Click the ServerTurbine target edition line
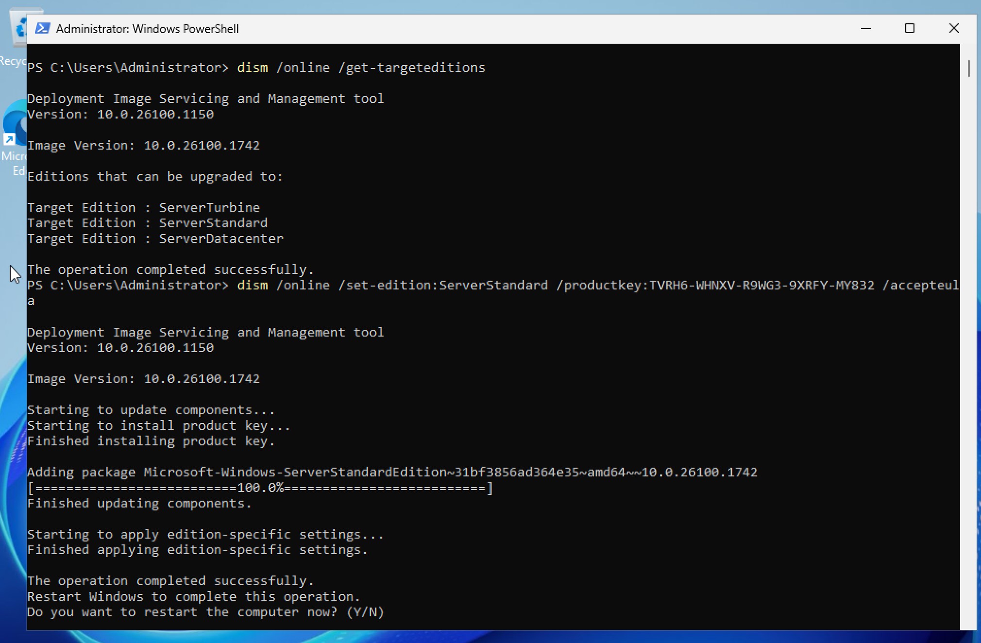 (x=144, y=207)
